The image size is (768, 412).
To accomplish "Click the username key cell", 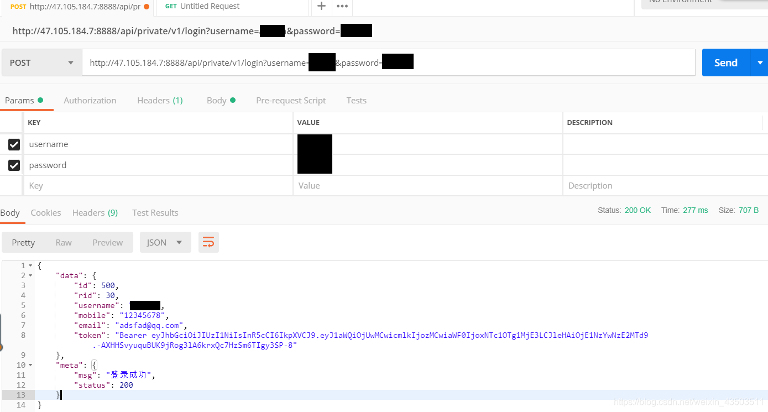I will (x=158, y=144).
